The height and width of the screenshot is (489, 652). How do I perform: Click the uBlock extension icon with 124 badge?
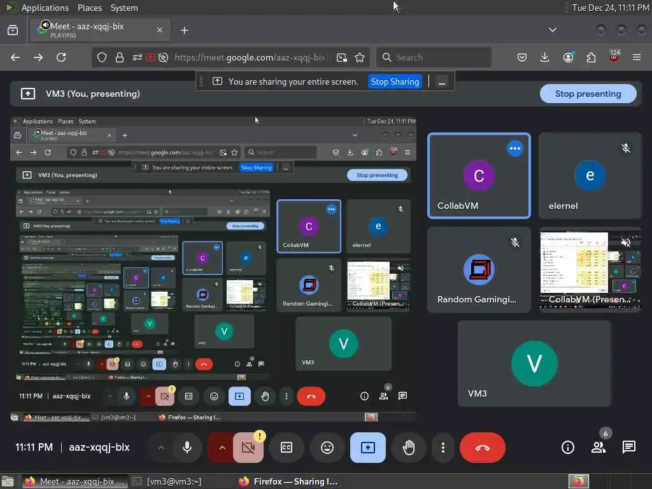click(614, 56)
